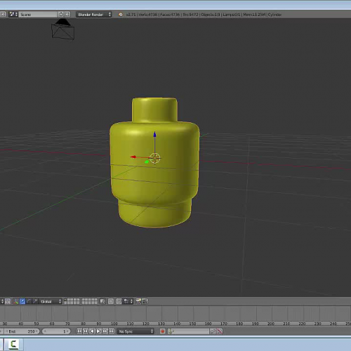Render OpenGL image of viewport

coord(138,301)
